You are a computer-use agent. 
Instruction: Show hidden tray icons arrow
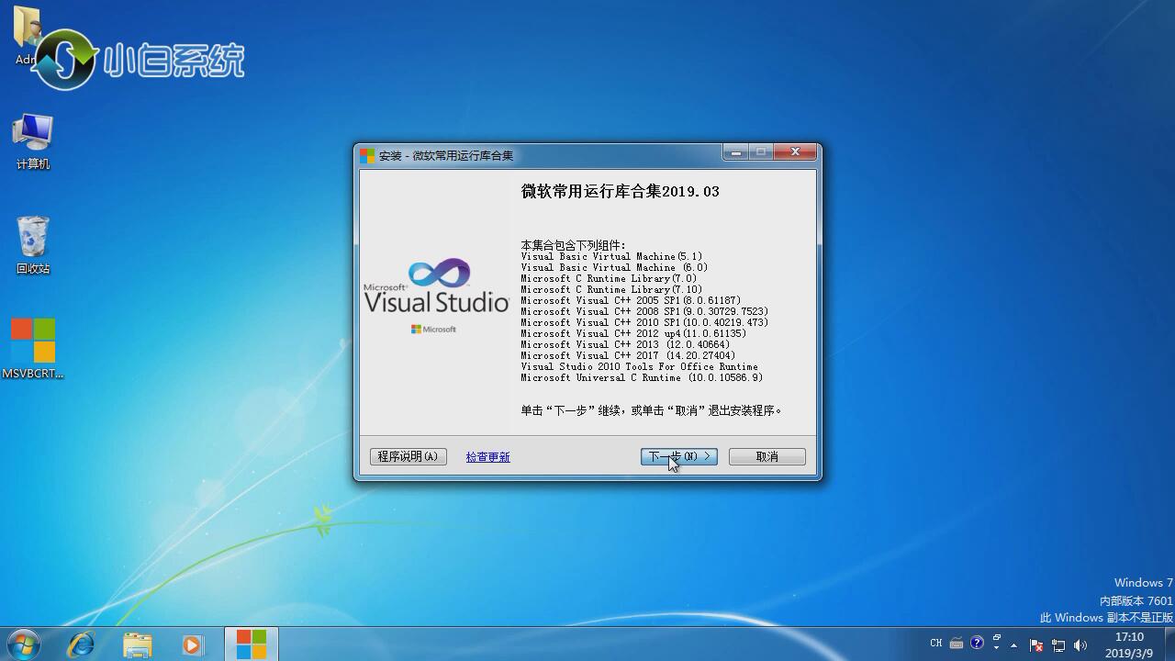point(1013,645)
